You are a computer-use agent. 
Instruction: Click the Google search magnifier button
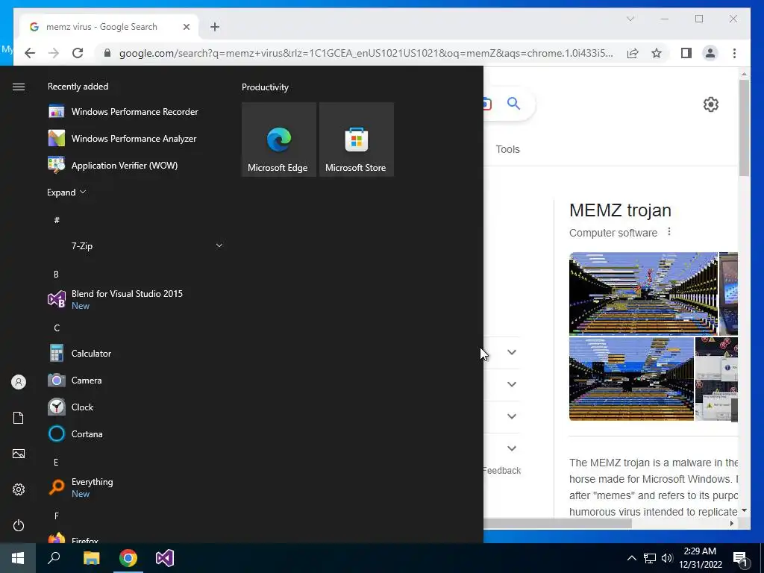[513, 103]
